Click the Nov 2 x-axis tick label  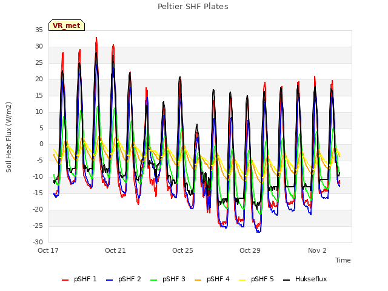click(x=317, y=250)
